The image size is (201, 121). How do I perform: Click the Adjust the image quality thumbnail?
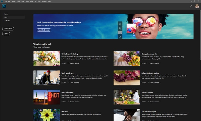[x=127, y=78]
